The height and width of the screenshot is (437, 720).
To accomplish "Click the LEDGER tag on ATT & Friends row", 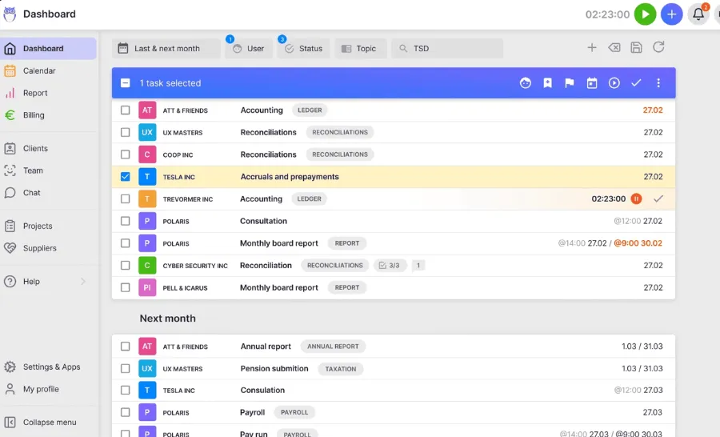I will pyautogui.click(x=310, y=110).
